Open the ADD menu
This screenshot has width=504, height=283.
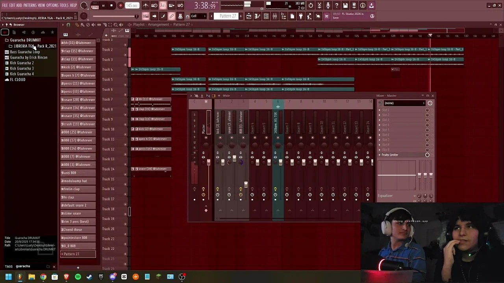19,6
